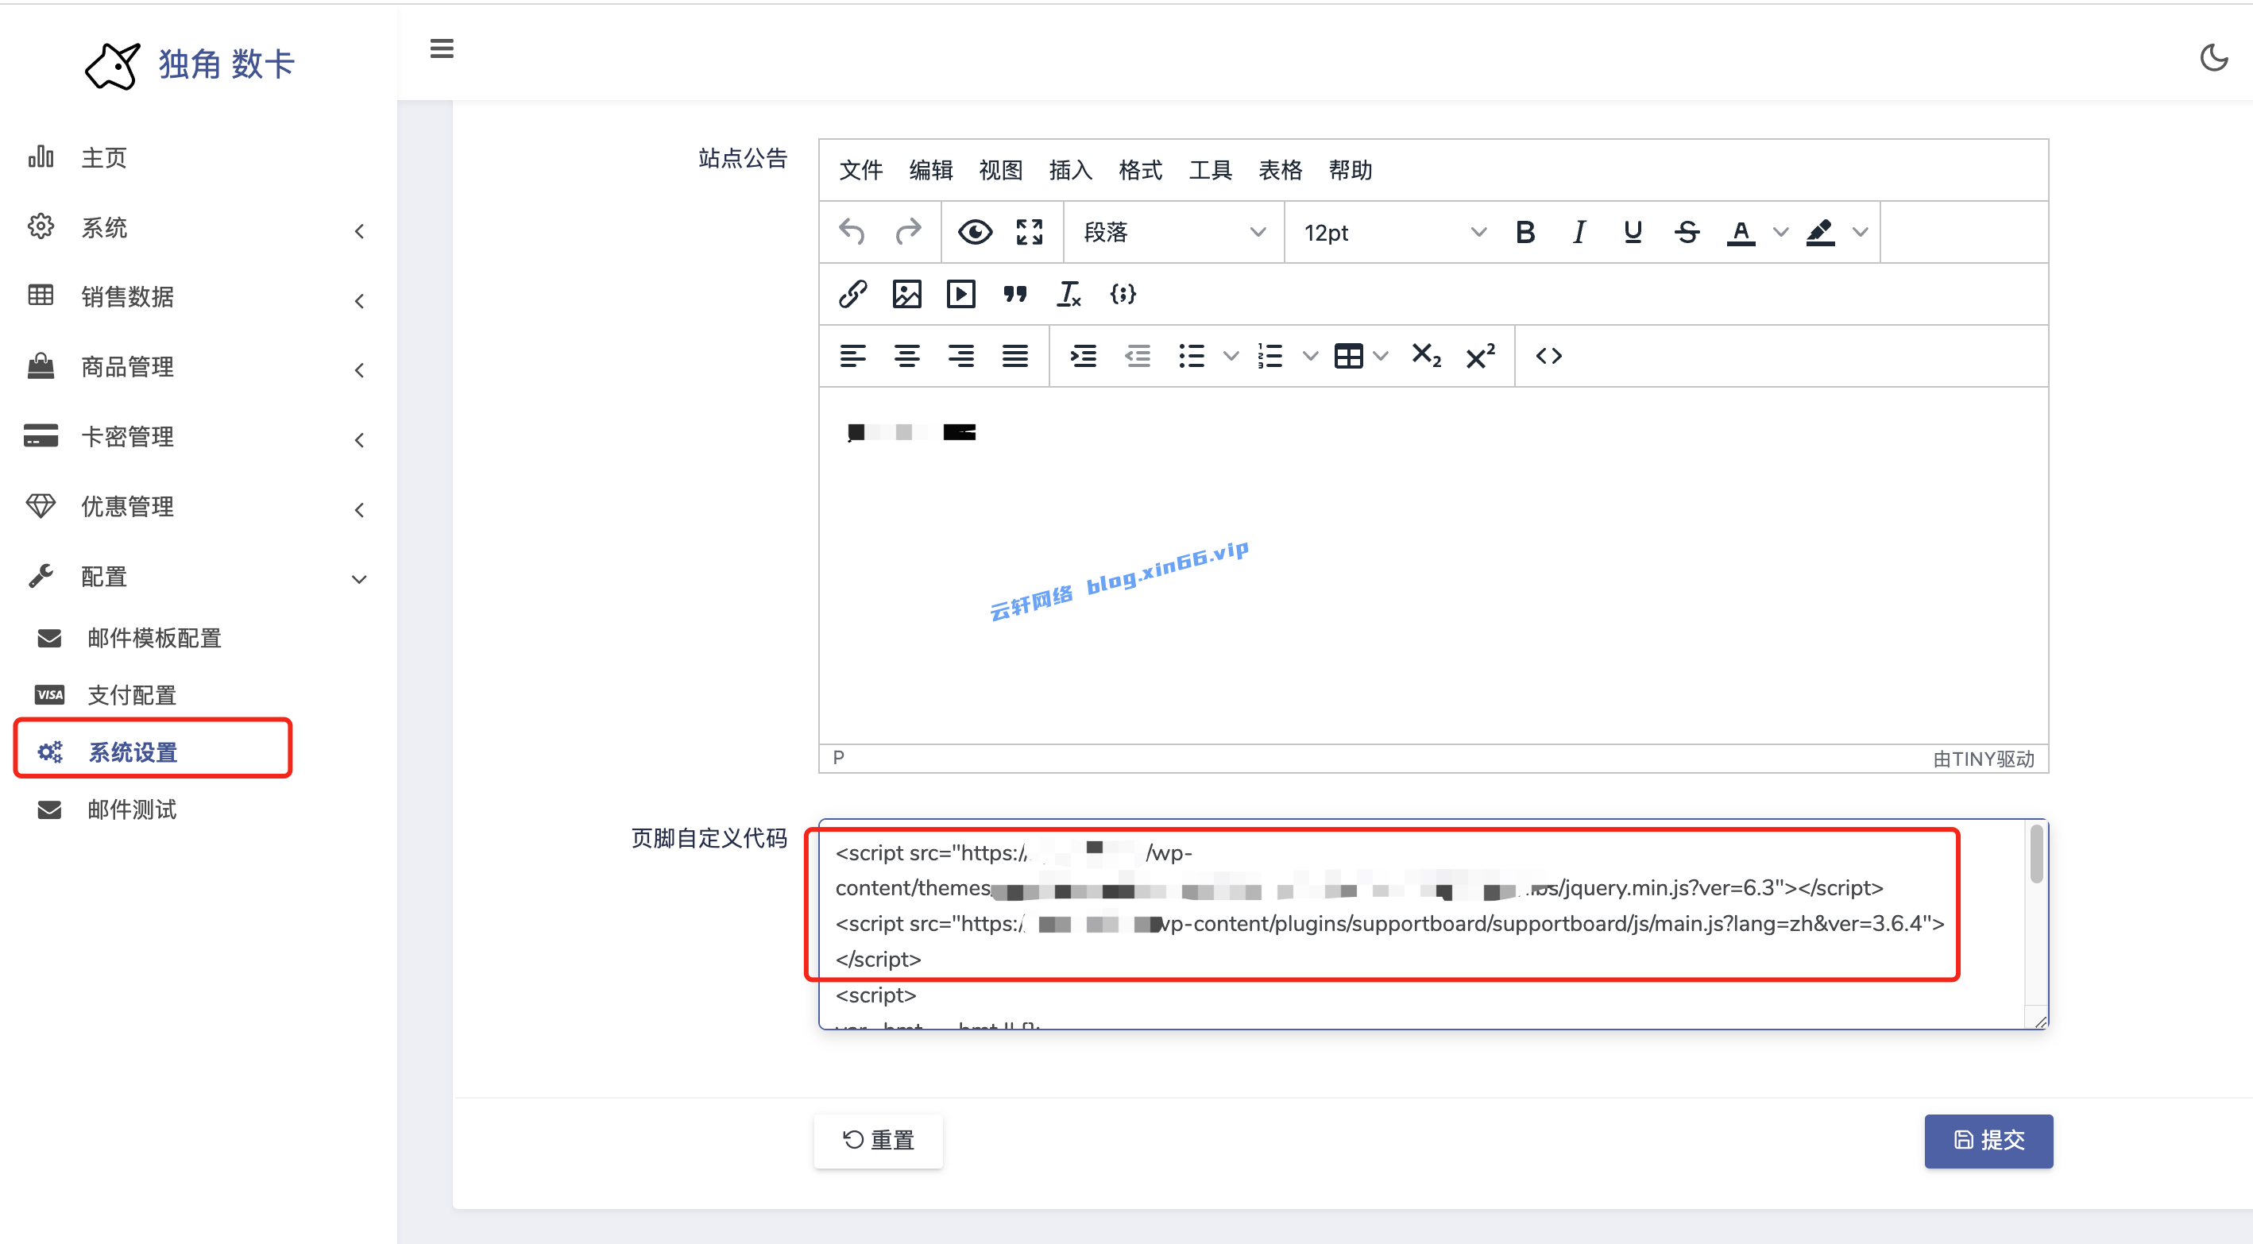
Task: Toggle dark mode with the moon icon
Action: [2213, 58]
